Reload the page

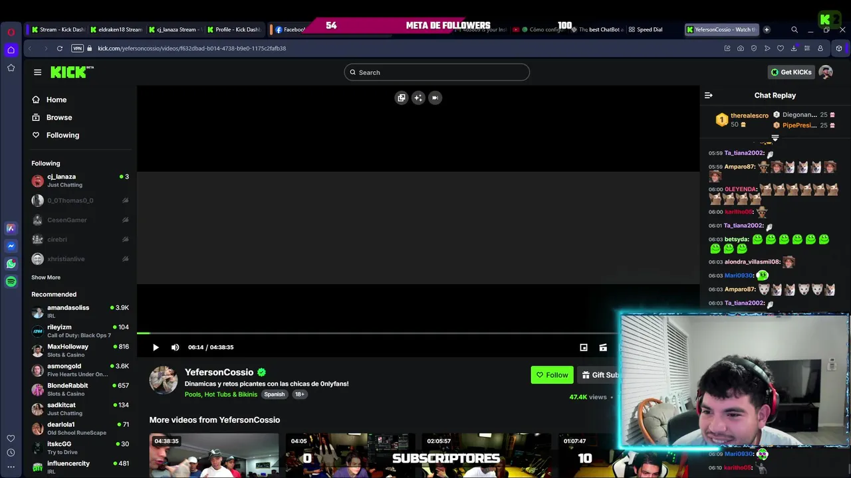[59, 48]
